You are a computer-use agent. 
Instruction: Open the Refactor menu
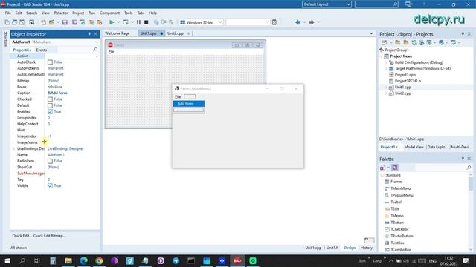pyautogui.click(x=61, y=13)
